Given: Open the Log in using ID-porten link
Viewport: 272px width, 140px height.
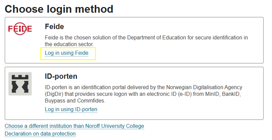Looking at the screenshot, I should tap(71, 109).
